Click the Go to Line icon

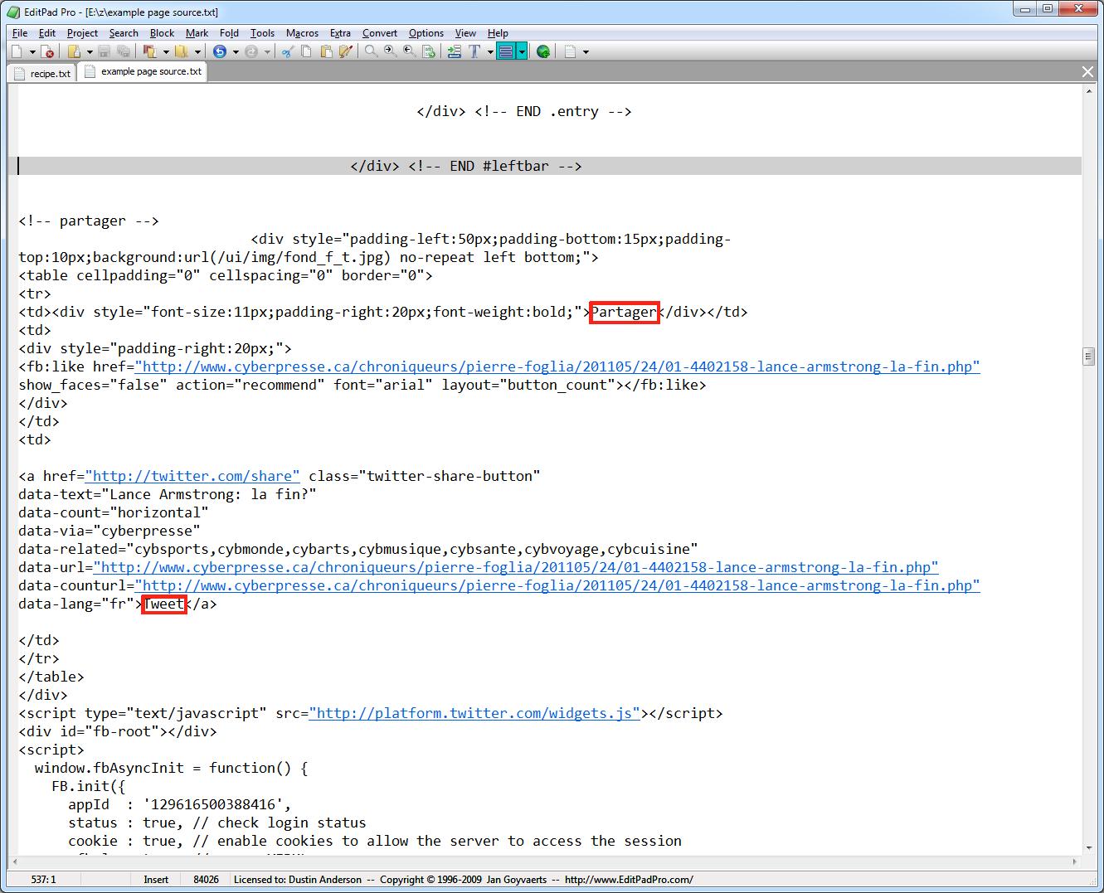(454, 51)
